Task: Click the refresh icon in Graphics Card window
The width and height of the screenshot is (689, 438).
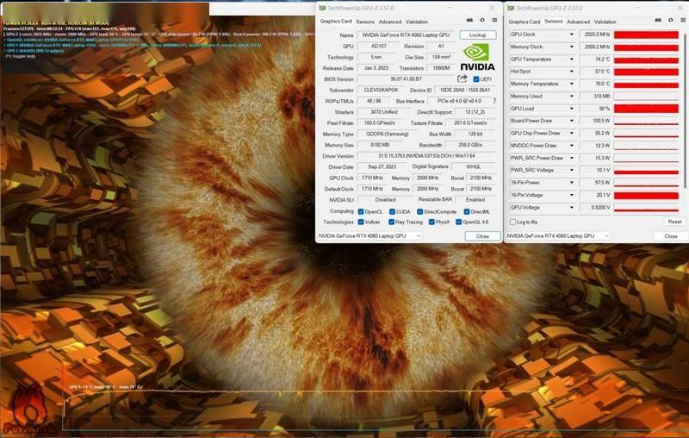Action: [482, 20]
